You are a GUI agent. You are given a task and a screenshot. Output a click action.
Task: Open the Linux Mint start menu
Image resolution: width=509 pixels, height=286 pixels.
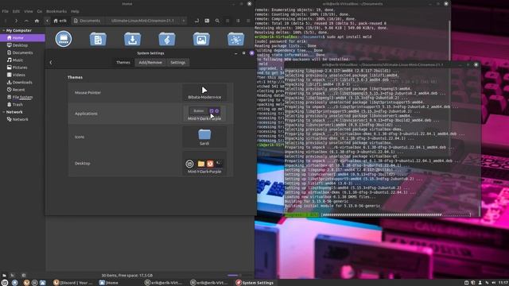[x=5, y=283]
